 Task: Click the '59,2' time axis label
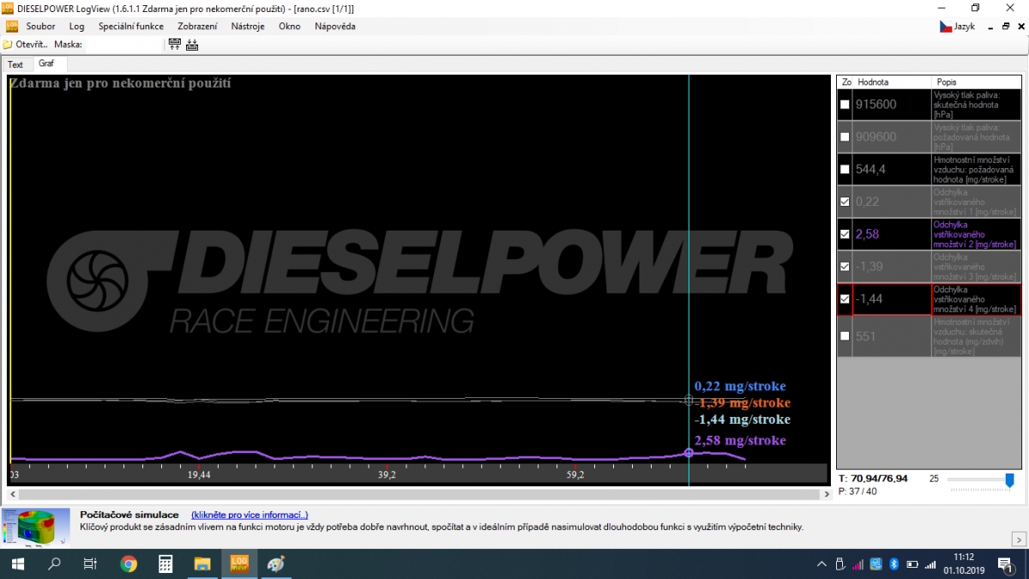click(575, 474)
